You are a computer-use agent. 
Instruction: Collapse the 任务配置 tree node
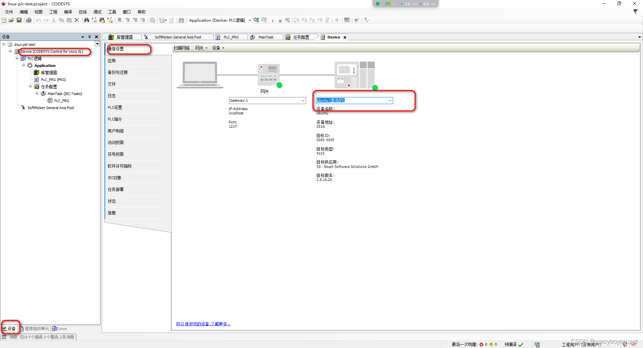pyautogui.click(x=30, y=86)
